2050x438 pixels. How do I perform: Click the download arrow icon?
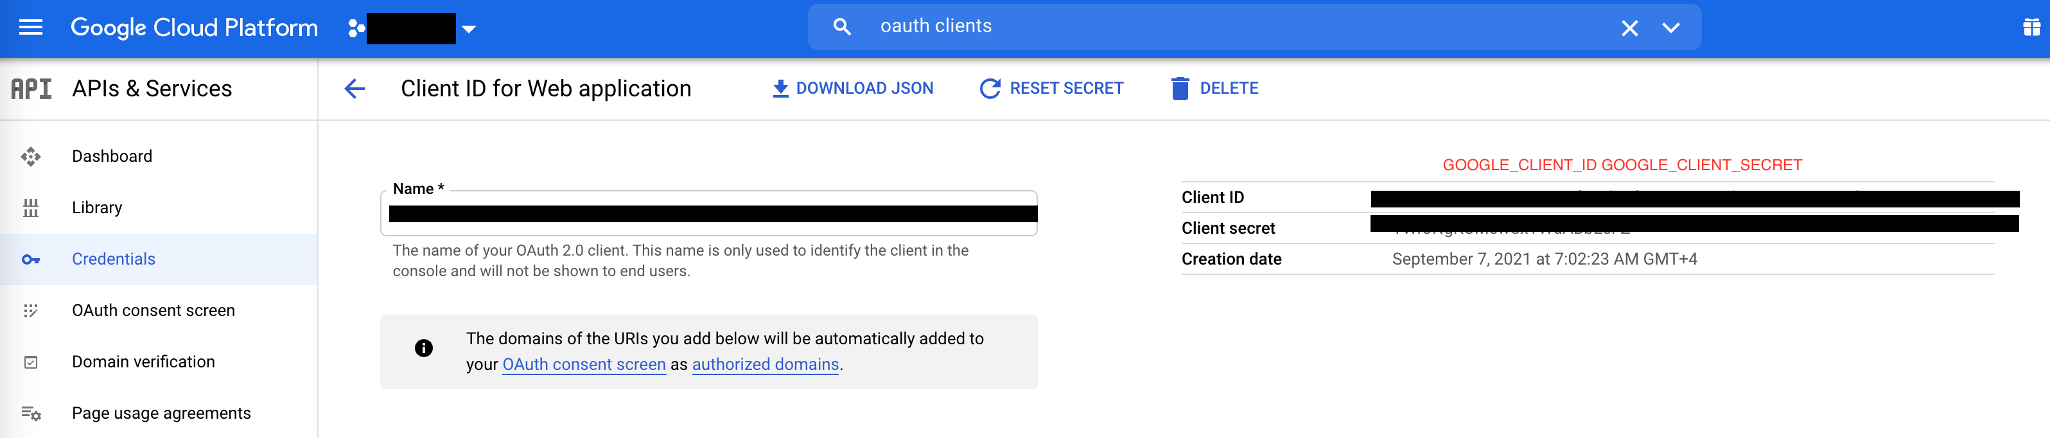[x=781, y=89]
